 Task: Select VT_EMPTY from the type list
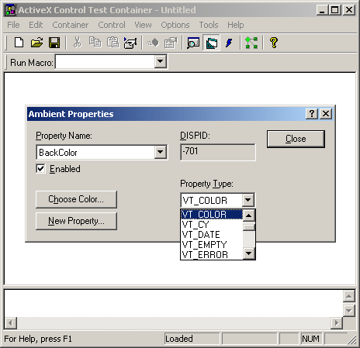pyautogui.click(x=212, y=245)
